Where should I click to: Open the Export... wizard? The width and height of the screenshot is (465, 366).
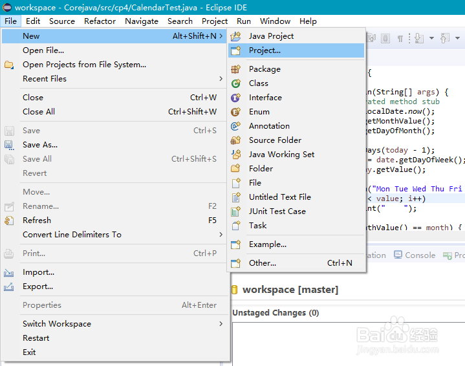point(114,286)
